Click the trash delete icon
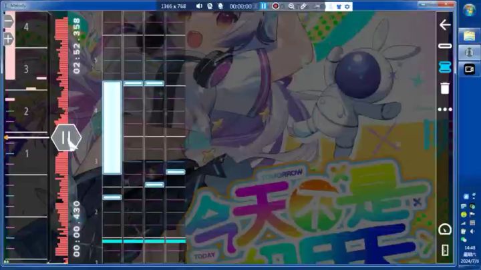 point(445,88)
